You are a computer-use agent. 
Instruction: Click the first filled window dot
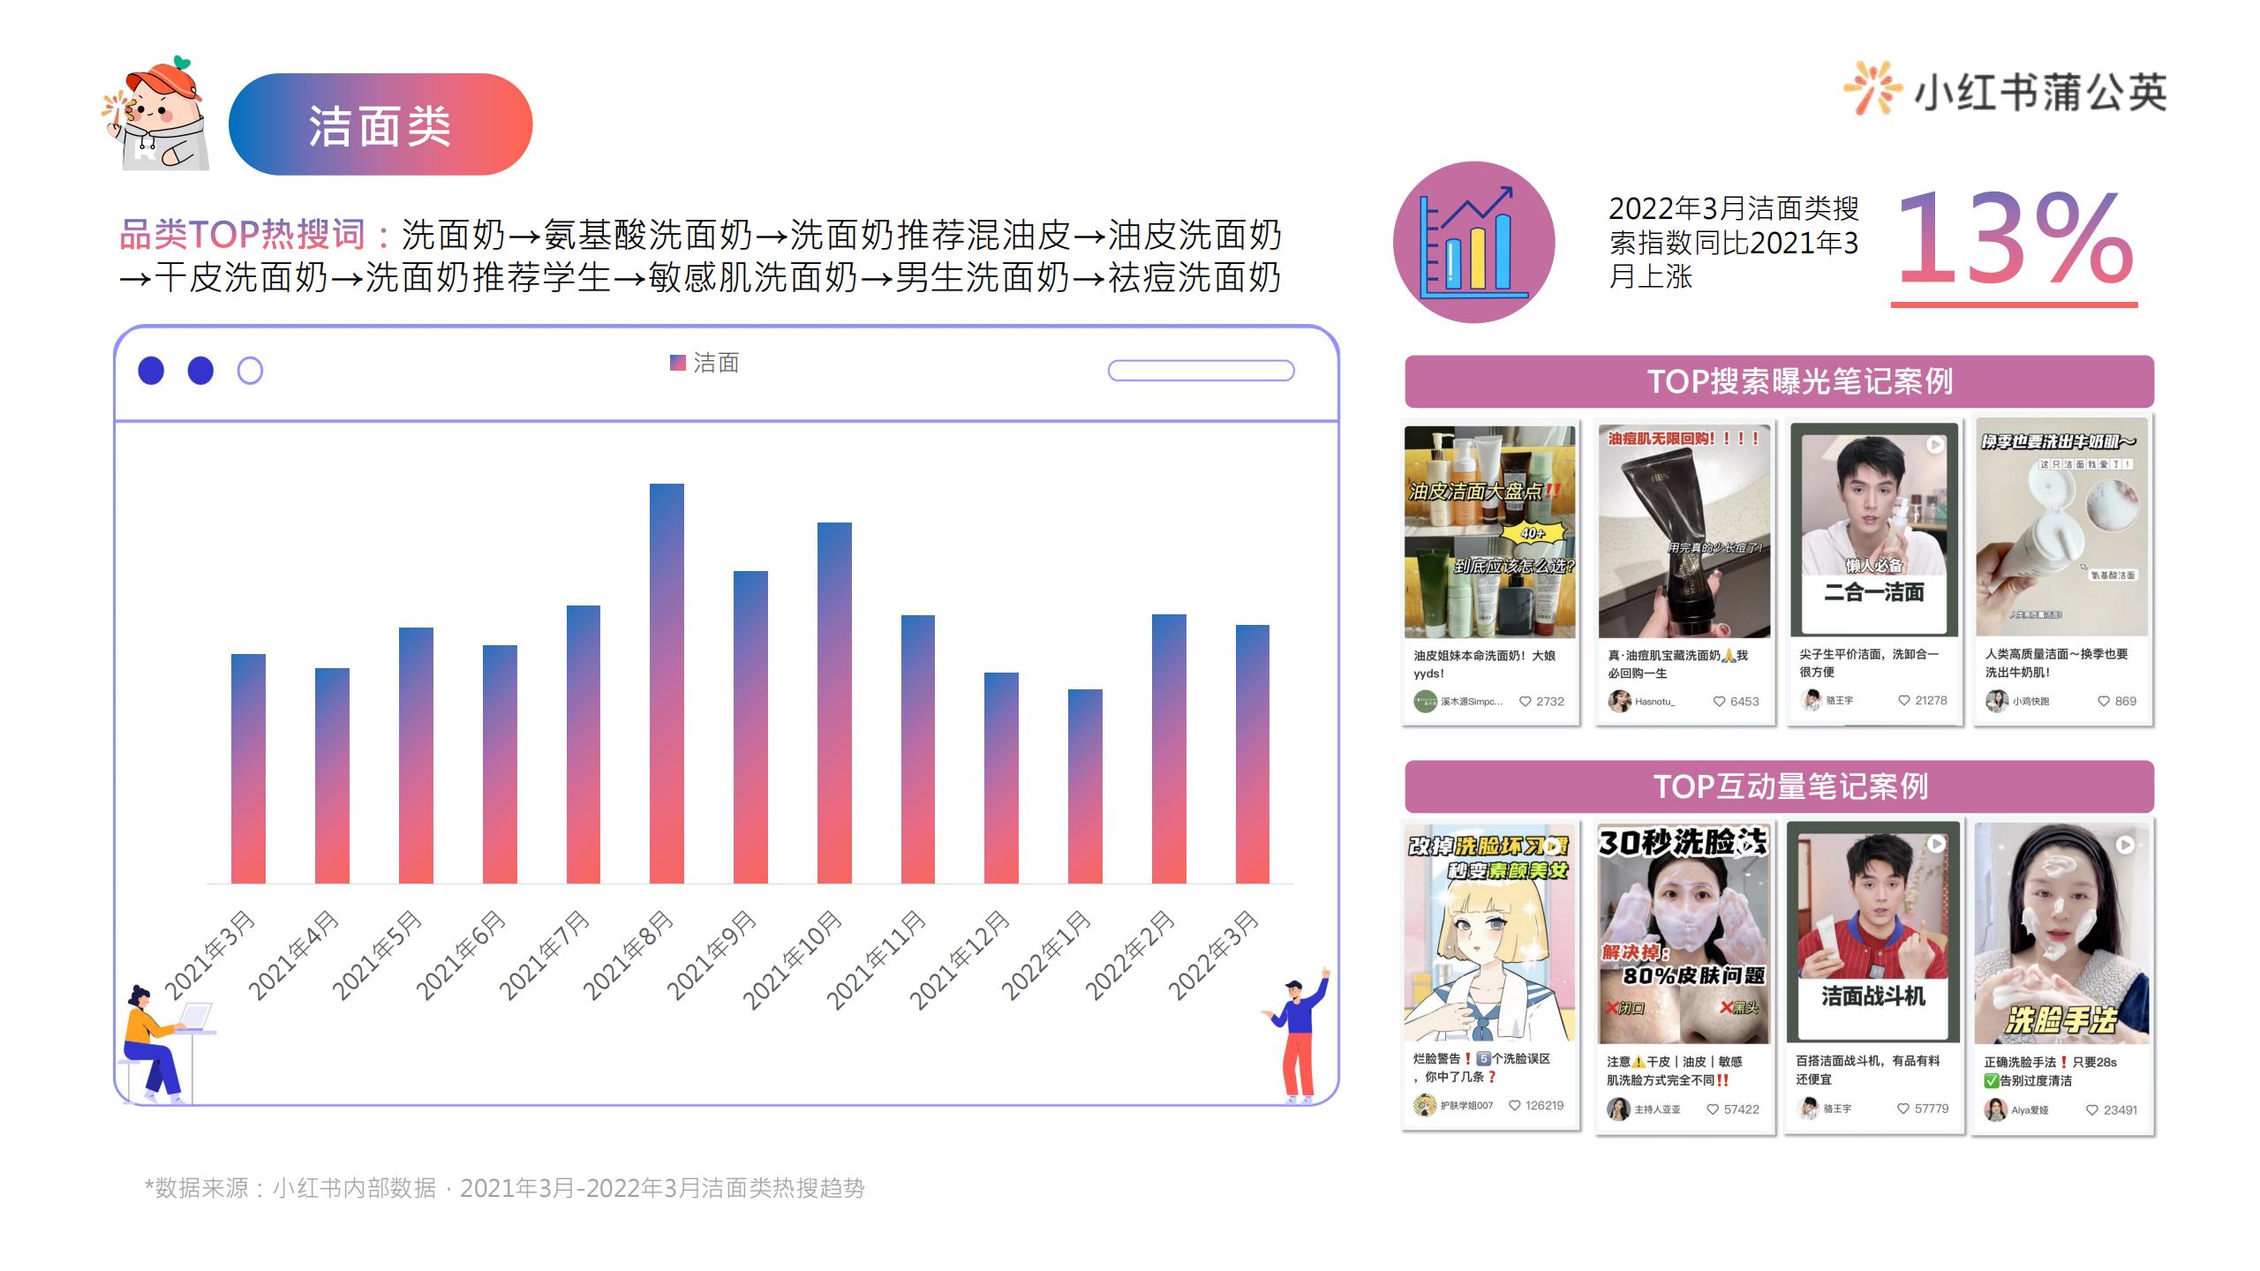click(x=151, y=371)
